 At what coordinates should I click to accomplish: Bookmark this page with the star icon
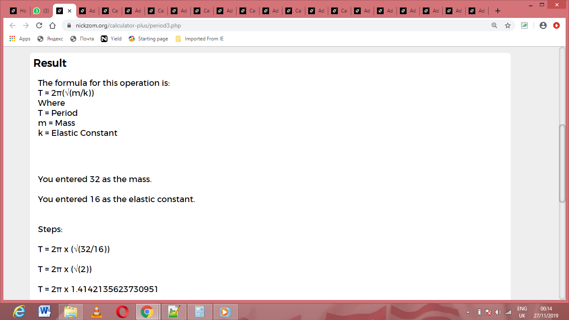click(508, 25)
